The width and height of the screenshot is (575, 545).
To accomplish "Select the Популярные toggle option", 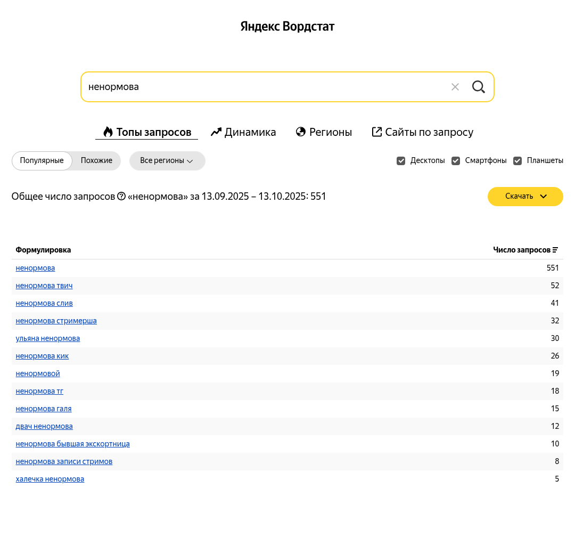I will [x=42, y=161].
